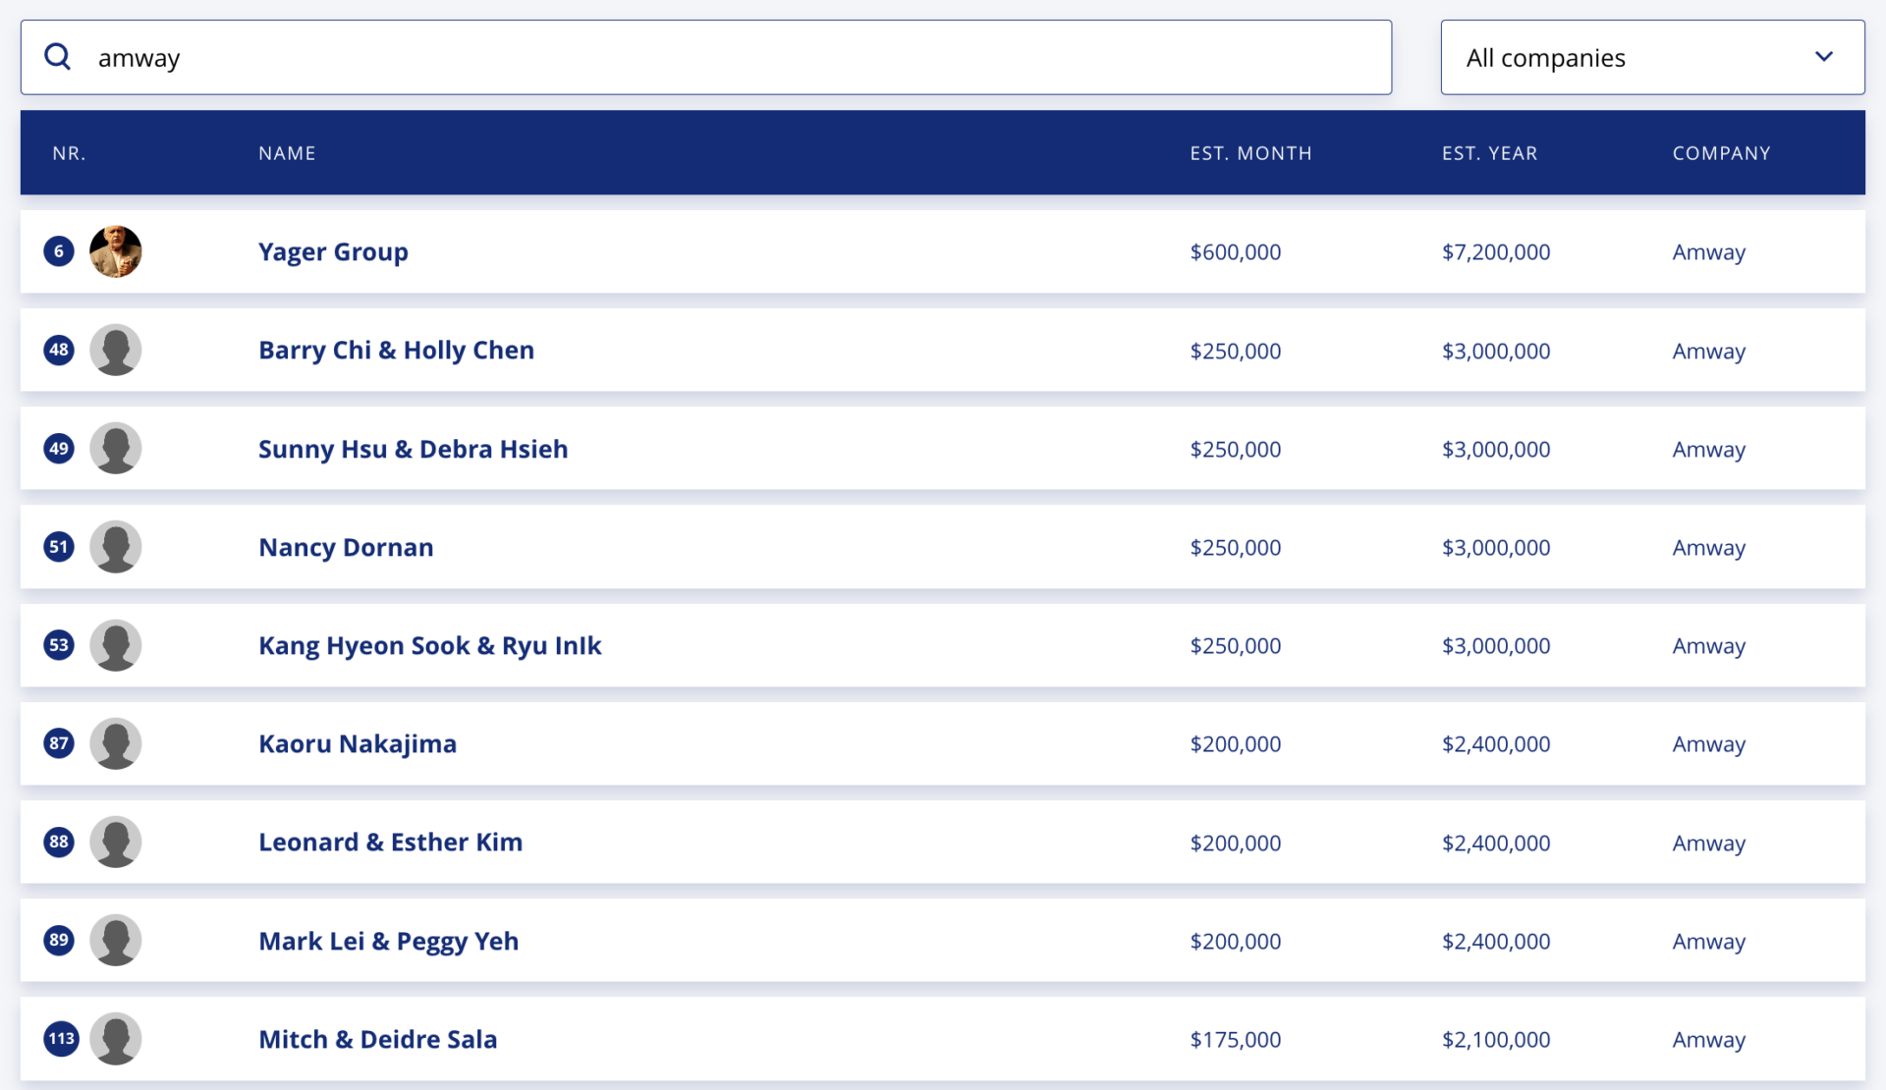The image size is (1886, 1090).
Task: Click avatar for Mitch & Deidre Sala
Action: pyautogui.click(x=116, y=1039)
